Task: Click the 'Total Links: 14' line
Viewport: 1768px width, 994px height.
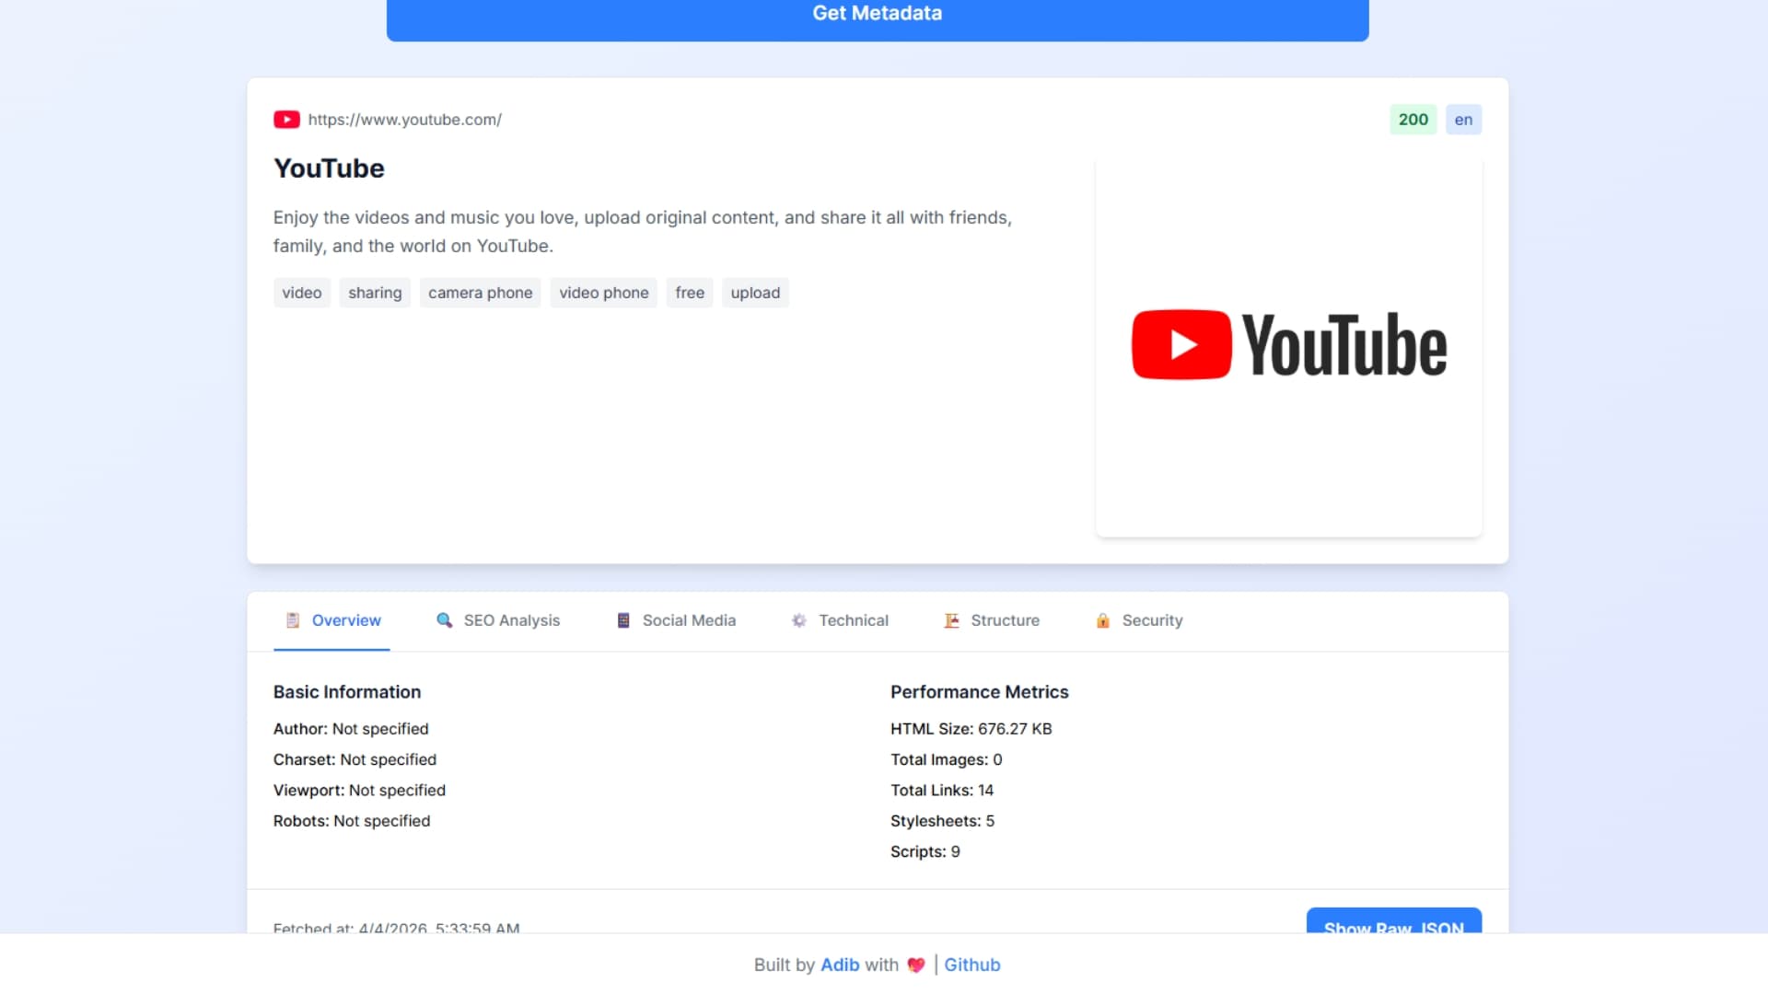Action: [942, 791]
